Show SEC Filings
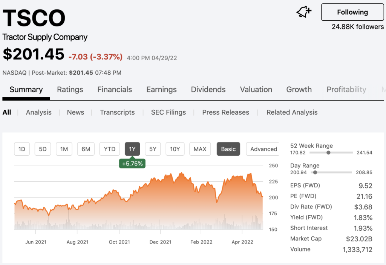This screenshot has width=386, height=265. coord(168,112)
